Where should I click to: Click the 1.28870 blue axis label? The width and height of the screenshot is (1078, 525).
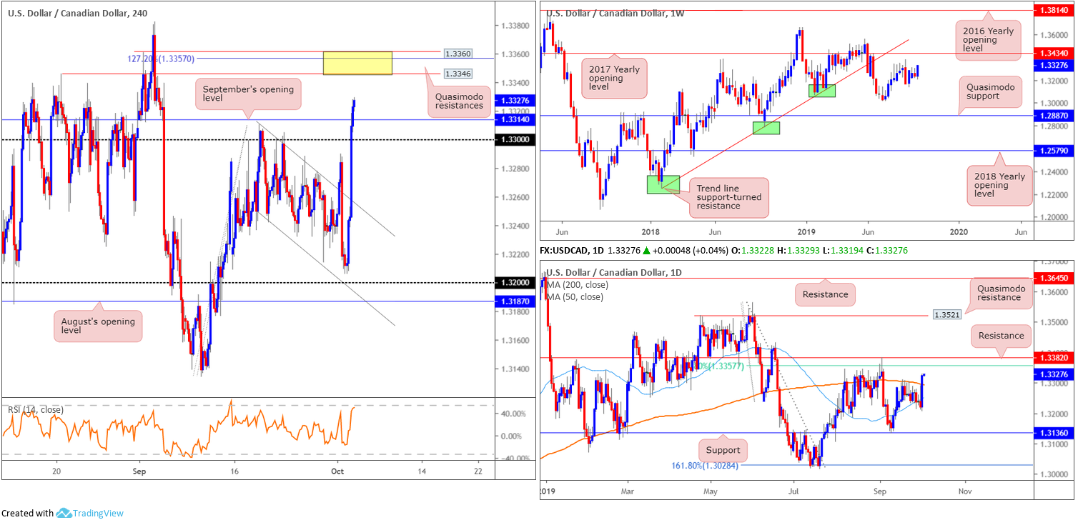coord(1054,115)
